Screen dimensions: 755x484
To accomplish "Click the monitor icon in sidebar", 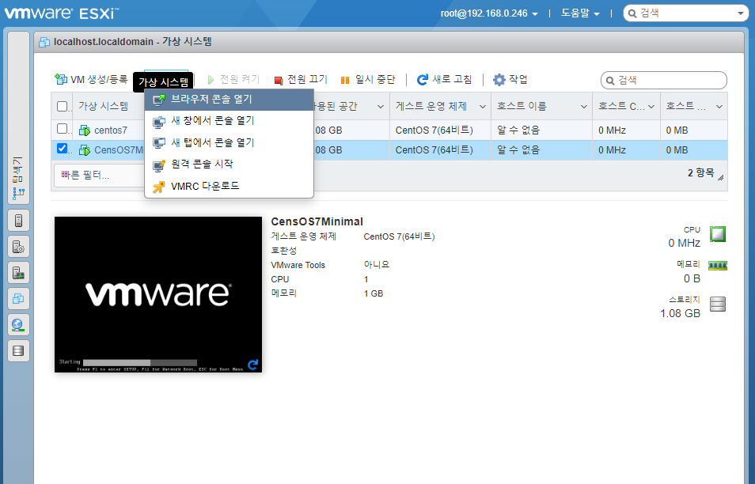I will [18, 273].
